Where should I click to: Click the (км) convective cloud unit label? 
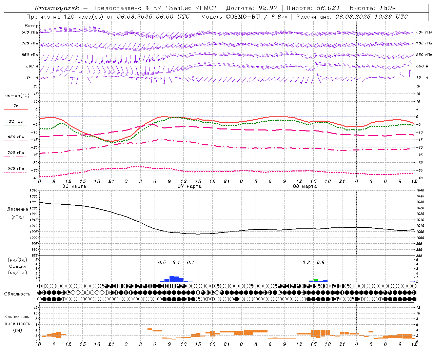pos(18,330)
